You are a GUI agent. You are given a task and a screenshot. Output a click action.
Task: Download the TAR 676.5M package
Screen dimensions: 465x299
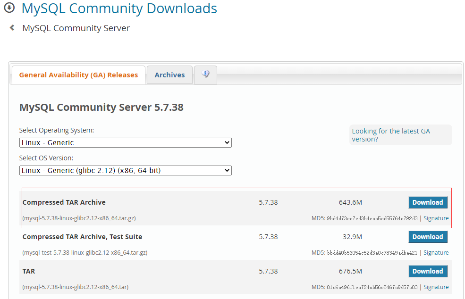[428, 271]
